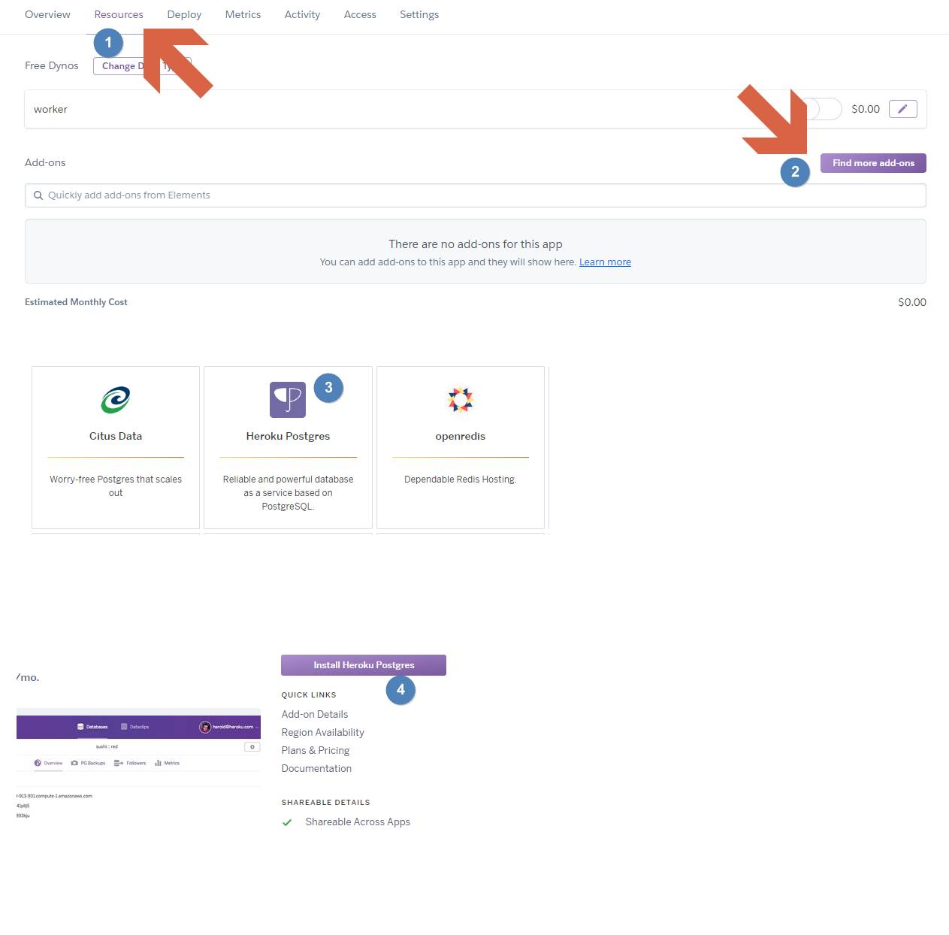Open the Overview tab
This screenshot has width=949, height=935.
point(47,14)
